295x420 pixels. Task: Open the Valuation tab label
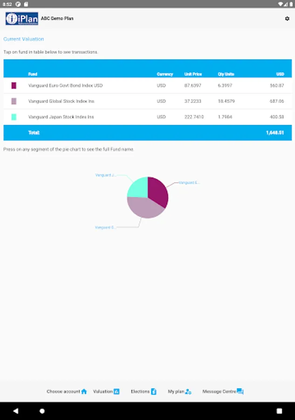pyautogui.click(x=103, y=392)
